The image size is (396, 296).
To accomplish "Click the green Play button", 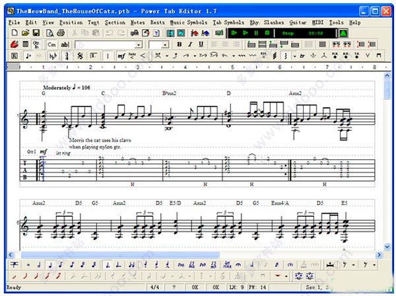I will pos(246,33).
